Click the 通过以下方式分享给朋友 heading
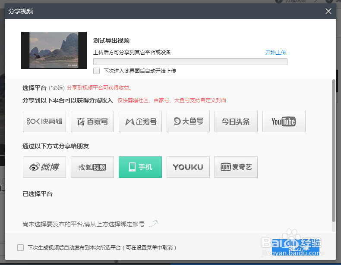 [56, 146]
